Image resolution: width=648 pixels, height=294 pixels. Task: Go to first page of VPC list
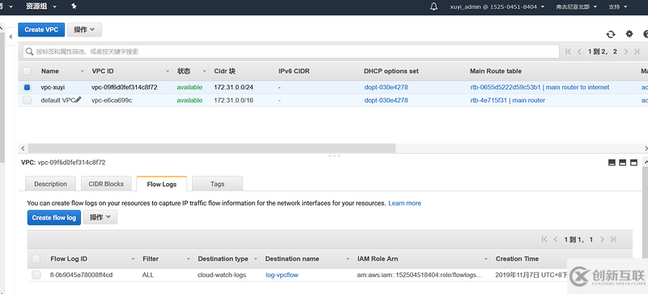tap(568, 52)
